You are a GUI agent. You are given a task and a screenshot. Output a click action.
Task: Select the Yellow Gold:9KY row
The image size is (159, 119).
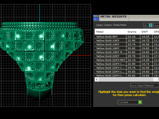click(127, 37)
